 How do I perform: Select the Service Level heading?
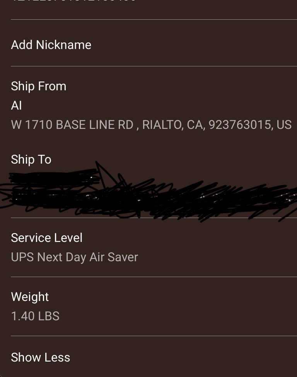click(x=46, y=238)
